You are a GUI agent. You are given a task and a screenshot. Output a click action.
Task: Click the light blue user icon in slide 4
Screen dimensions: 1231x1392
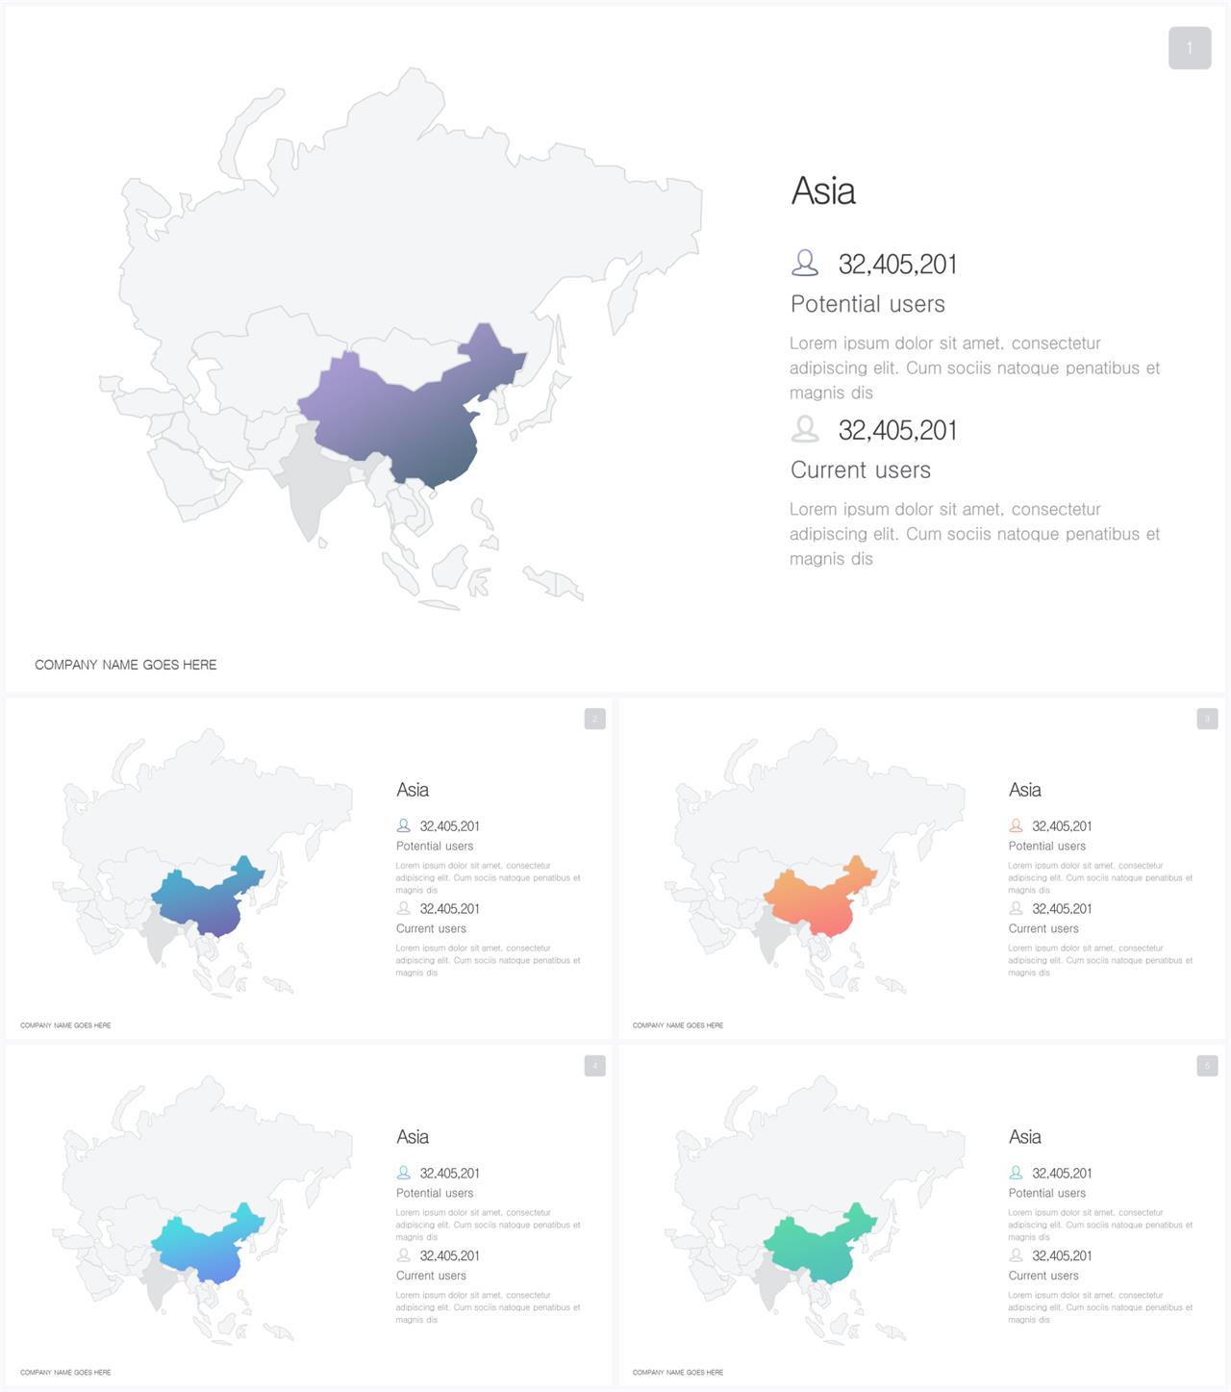403,1173
